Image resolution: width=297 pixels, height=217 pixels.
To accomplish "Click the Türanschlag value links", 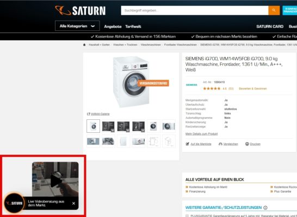I will pyautogui.click(x=227, y=113).
